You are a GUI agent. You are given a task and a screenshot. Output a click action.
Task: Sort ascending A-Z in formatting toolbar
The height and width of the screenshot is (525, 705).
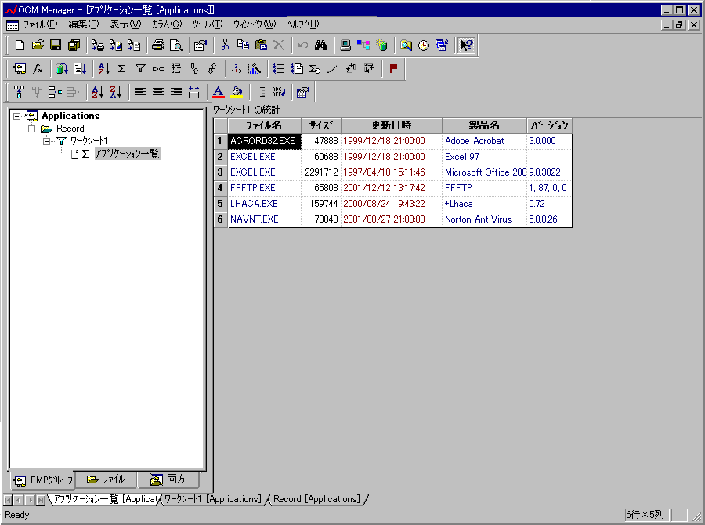click(98, 92)
